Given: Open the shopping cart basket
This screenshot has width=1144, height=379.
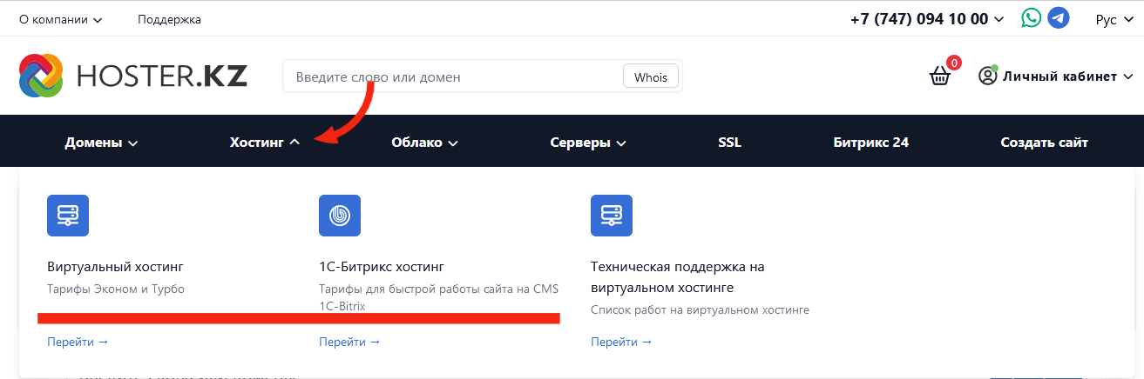Looking at the screenshot, I should [940, 76].
